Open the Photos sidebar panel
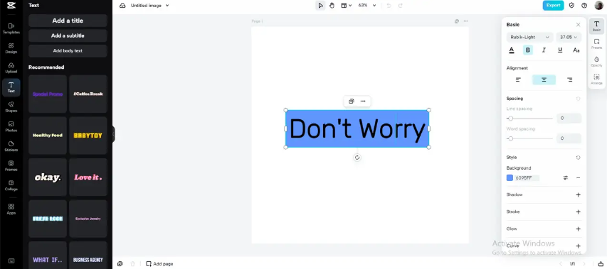607x269 pixels. coord(11,126)
